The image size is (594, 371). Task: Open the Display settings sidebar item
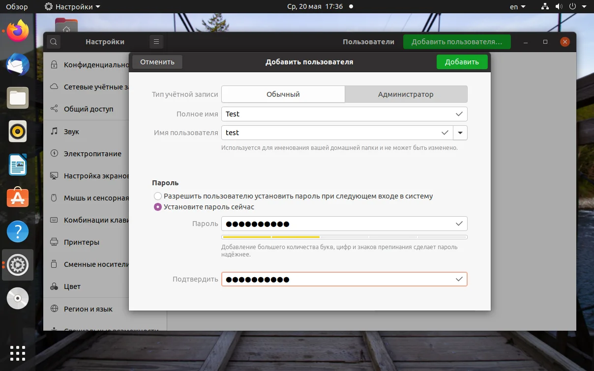86,176
